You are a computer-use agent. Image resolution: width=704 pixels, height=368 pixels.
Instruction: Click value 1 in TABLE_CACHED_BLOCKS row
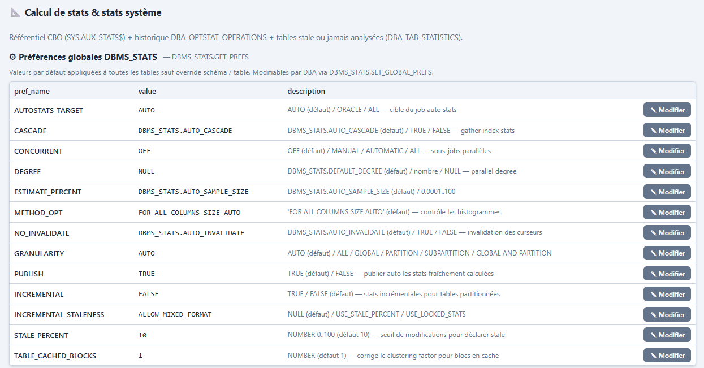141,356
